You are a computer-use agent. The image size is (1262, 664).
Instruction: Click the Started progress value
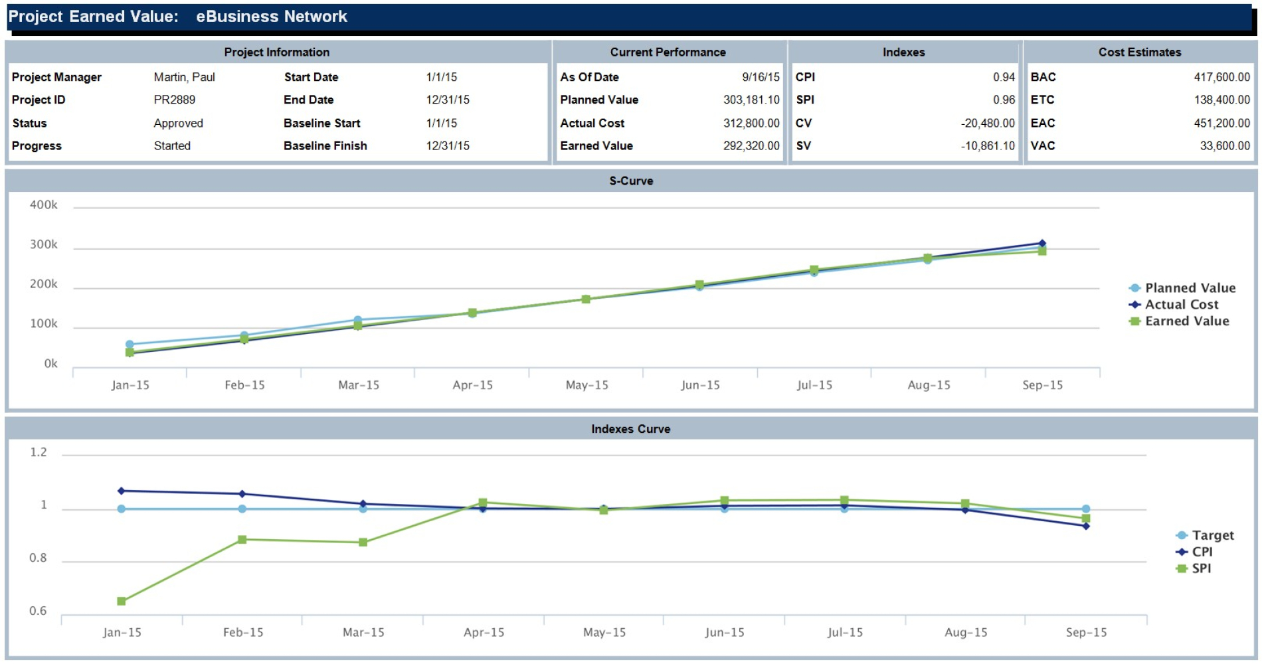(172, 145)
